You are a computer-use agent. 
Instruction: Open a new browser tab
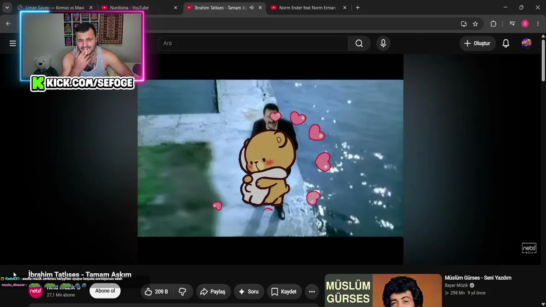point(357,8)
